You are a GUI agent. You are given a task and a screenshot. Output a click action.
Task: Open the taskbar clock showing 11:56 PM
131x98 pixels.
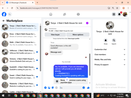point(120,95)
